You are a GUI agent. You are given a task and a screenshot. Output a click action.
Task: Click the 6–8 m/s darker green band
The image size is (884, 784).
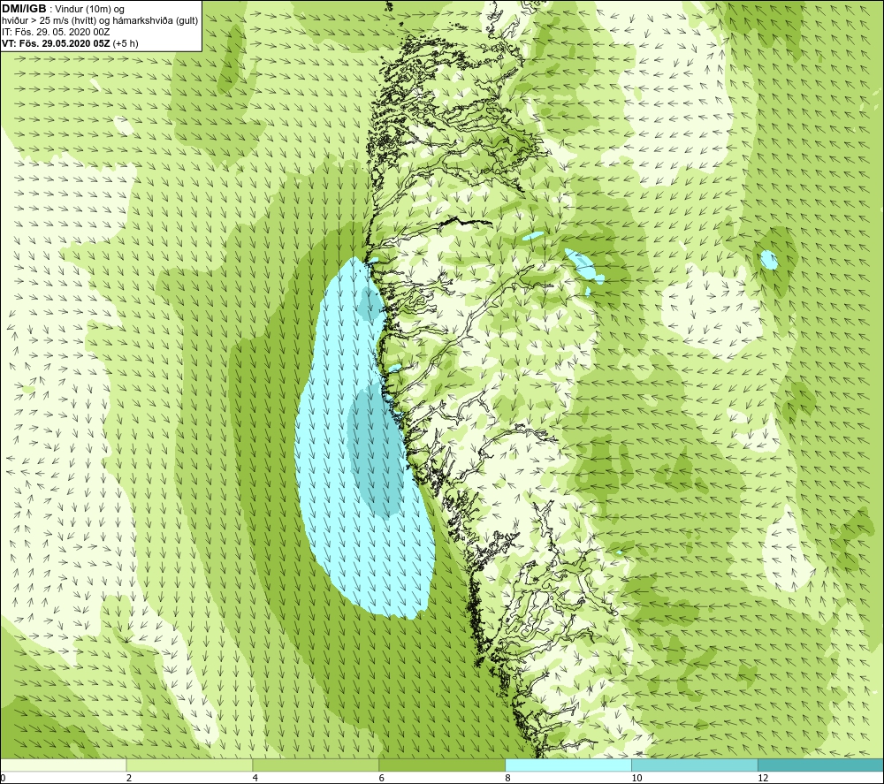442,765
